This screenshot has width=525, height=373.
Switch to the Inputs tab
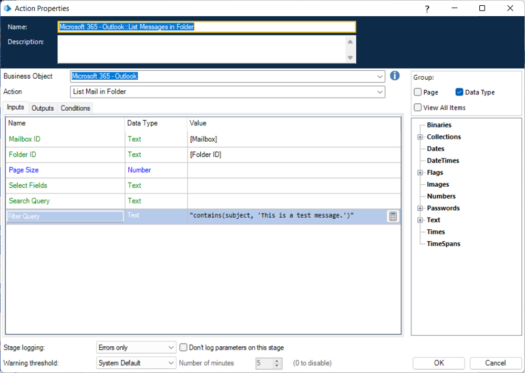(15, 108)
